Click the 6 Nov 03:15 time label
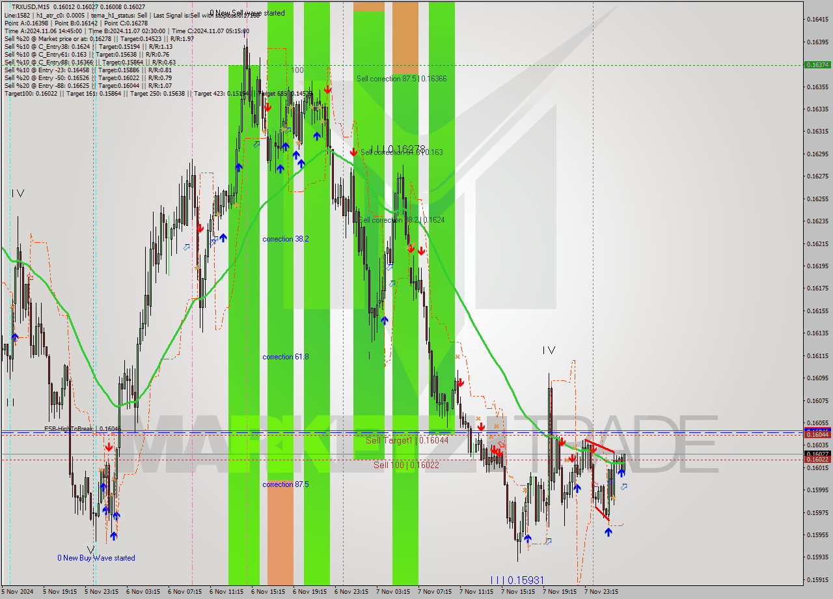 pos(143,592)
